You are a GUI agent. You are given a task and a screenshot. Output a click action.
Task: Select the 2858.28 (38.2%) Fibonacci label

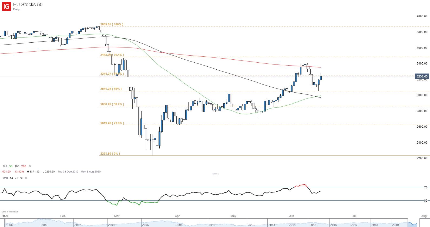pyautogui.click(x=112, y=104)
